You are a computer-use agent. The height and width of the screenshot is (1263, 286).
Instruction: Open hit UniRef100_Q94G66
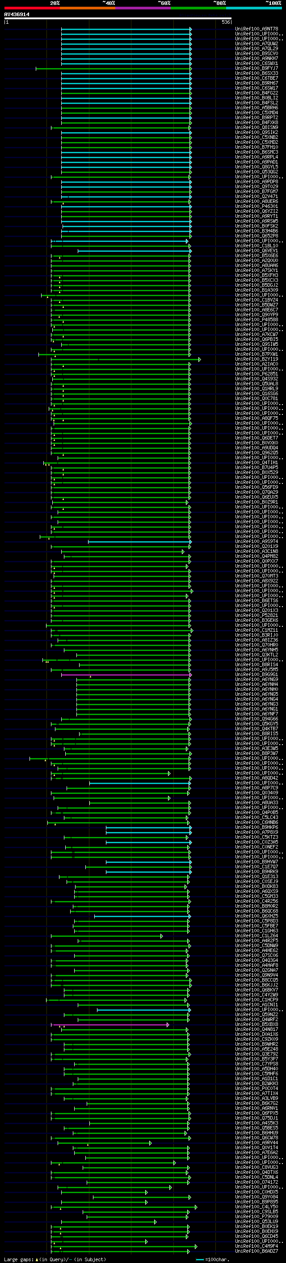pyautogui.click(x=257, y=719)
